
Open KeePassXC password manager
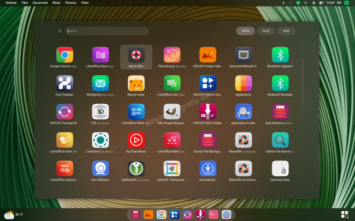(x=136, y=168)
